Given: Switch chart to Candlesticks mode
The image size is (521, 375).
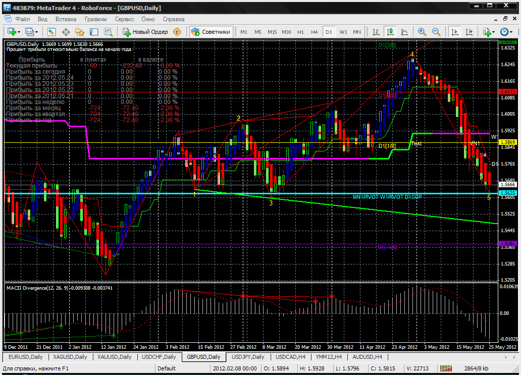Looking at the screenshot, I should tap(390, 32).
